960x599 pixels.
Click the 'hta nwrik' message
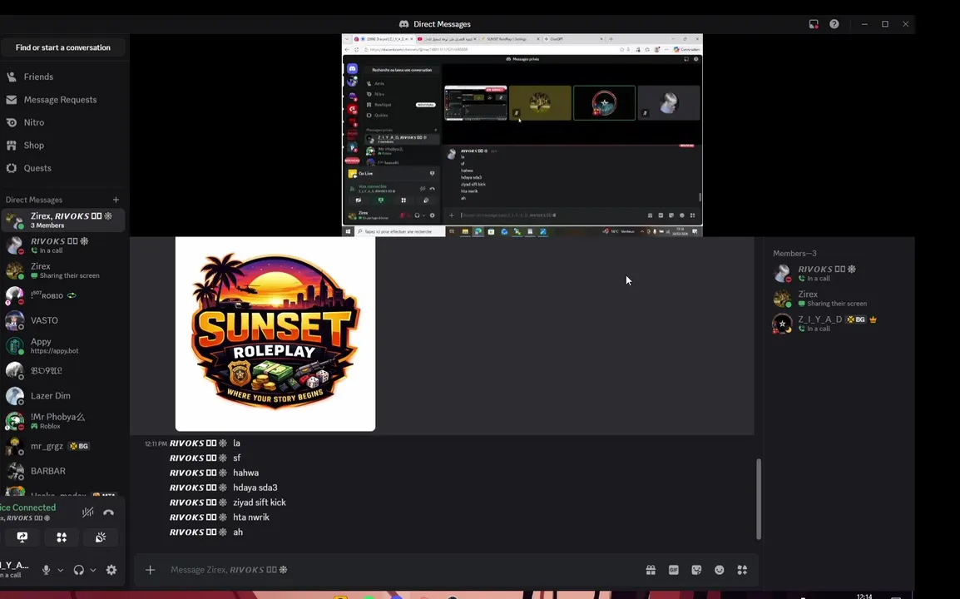251,517
